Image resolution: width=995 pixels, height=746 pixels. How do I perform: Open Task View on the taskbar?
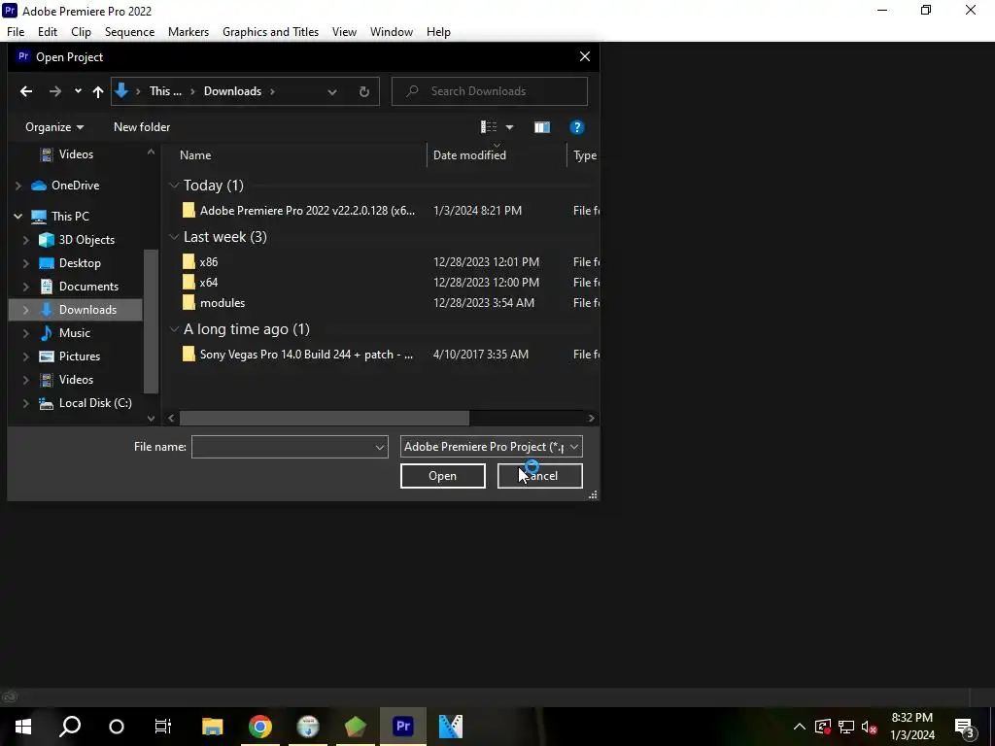[x=163, y=727]
